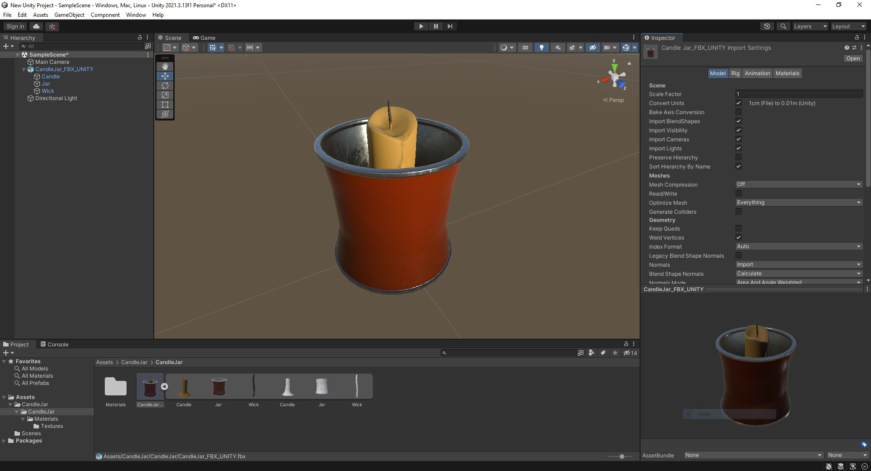Collapse CandleJar_FBX_UNITY in Hierarchy
The width and height of the screenshot is (871, 471).
pyautogui.click(x=24, y=69)
